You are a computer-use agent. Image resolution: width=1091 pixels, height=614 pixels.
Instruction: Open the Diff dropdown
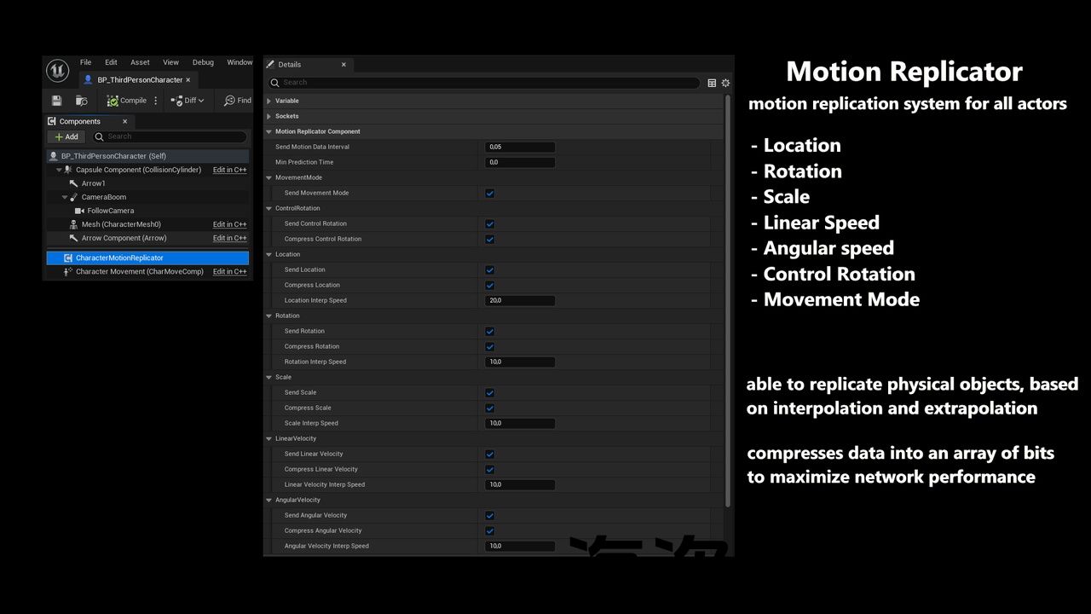tap(188, 101)
